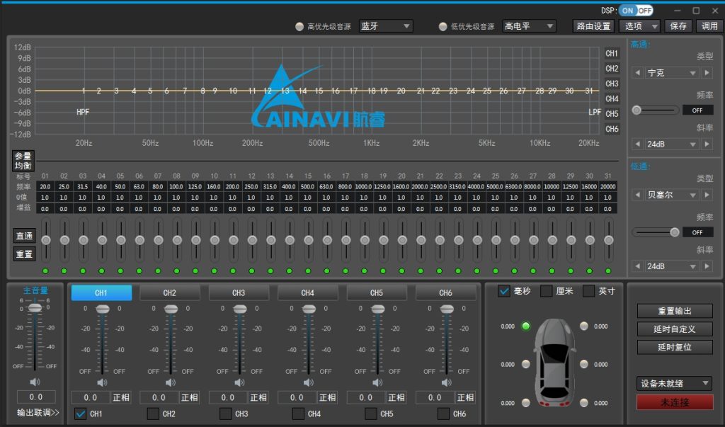The width and height of the screenshot is (725, 427).
Task: Select next low-pass (低通) filter type arrow
Action: pyautogui.click(x=707, y=195)
